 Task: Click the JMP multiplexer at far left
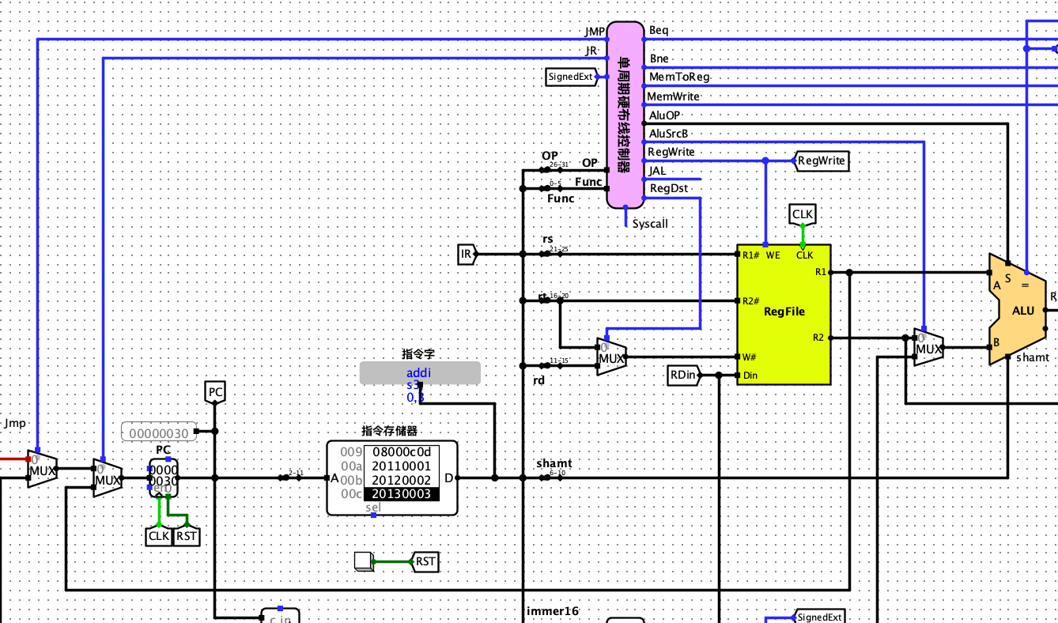43,470
